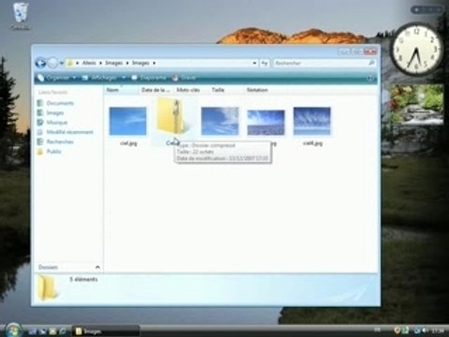
Task: Click the greyed Forward arrow button
Action: pyautogui.click(x=53, y=64)
